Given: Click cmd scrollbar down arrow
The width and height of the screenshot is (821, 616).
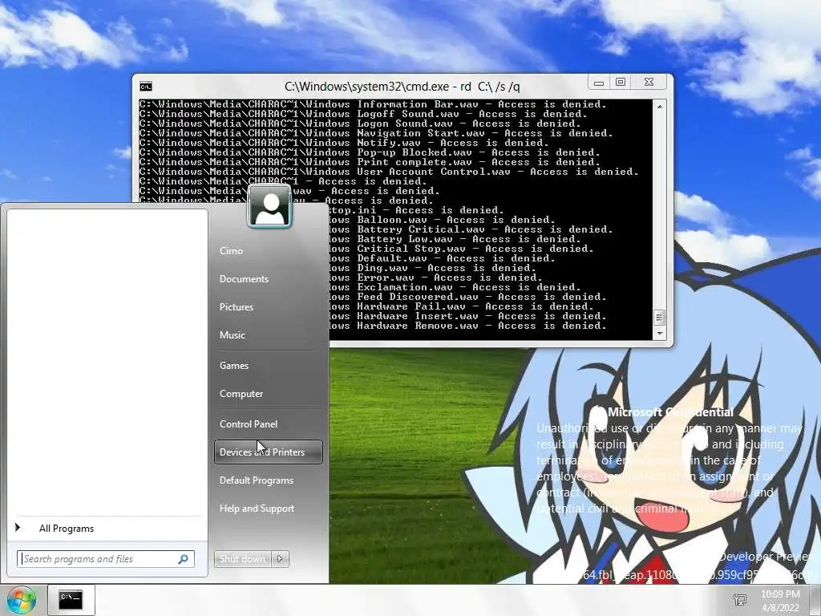Looking at the screenshot, I should coord(660,333).
